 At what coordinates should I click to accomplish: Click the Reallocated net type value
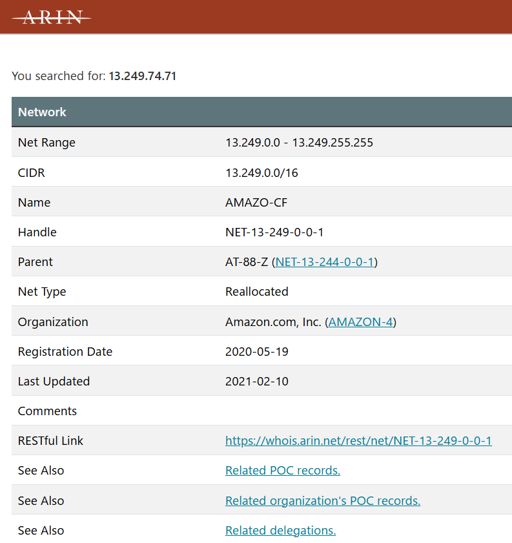(x=256, y=292)
